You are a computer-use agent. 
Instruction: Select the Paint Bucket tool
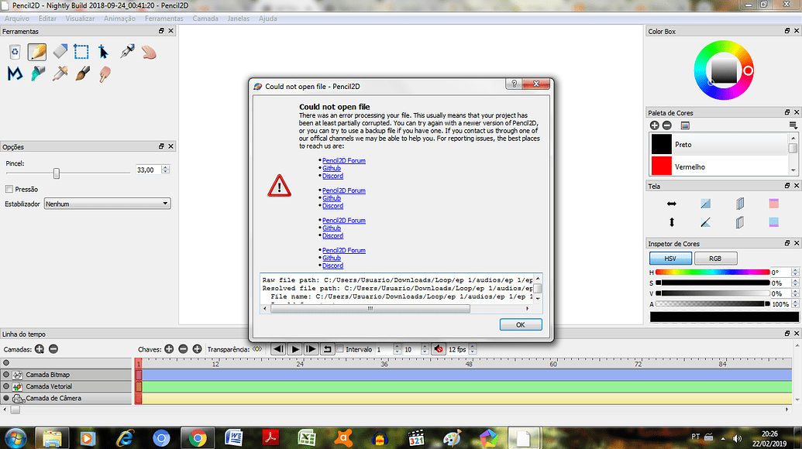pyautogui.click(x=37, y=74)
